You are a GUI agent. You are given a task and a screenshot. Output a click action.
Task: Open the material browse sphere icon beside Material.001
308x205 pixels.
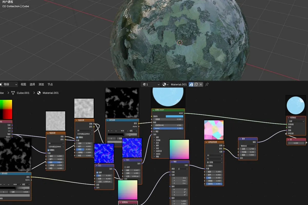coord(165,84)
